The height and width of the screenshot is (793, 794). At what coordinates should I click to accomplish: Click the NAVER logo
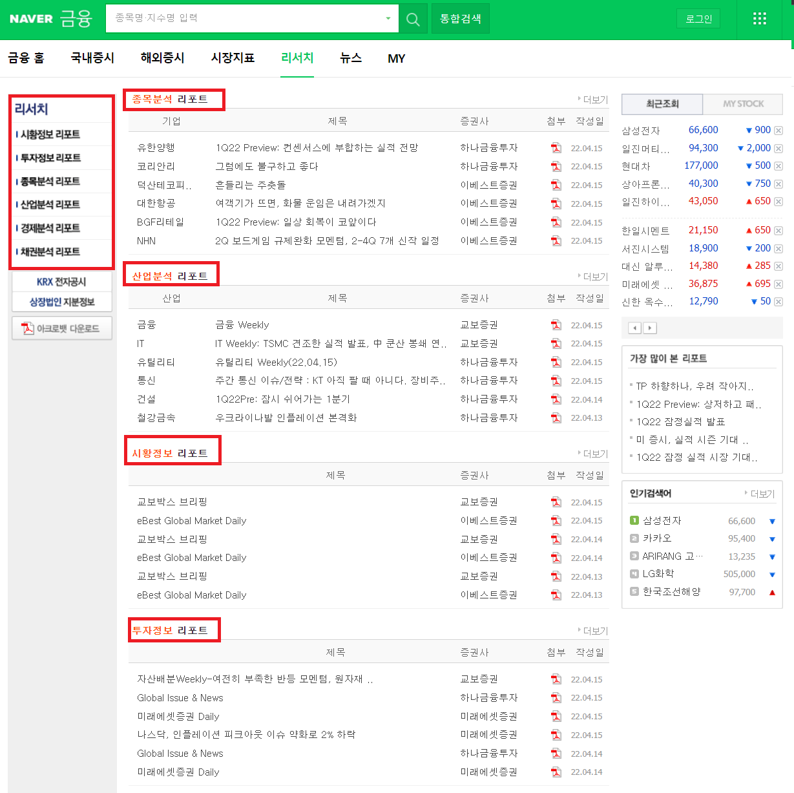31,19
